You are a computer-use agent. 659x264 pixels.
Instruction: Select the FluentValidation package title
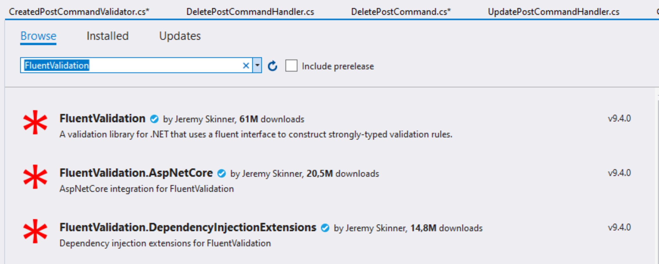[102, 119]
